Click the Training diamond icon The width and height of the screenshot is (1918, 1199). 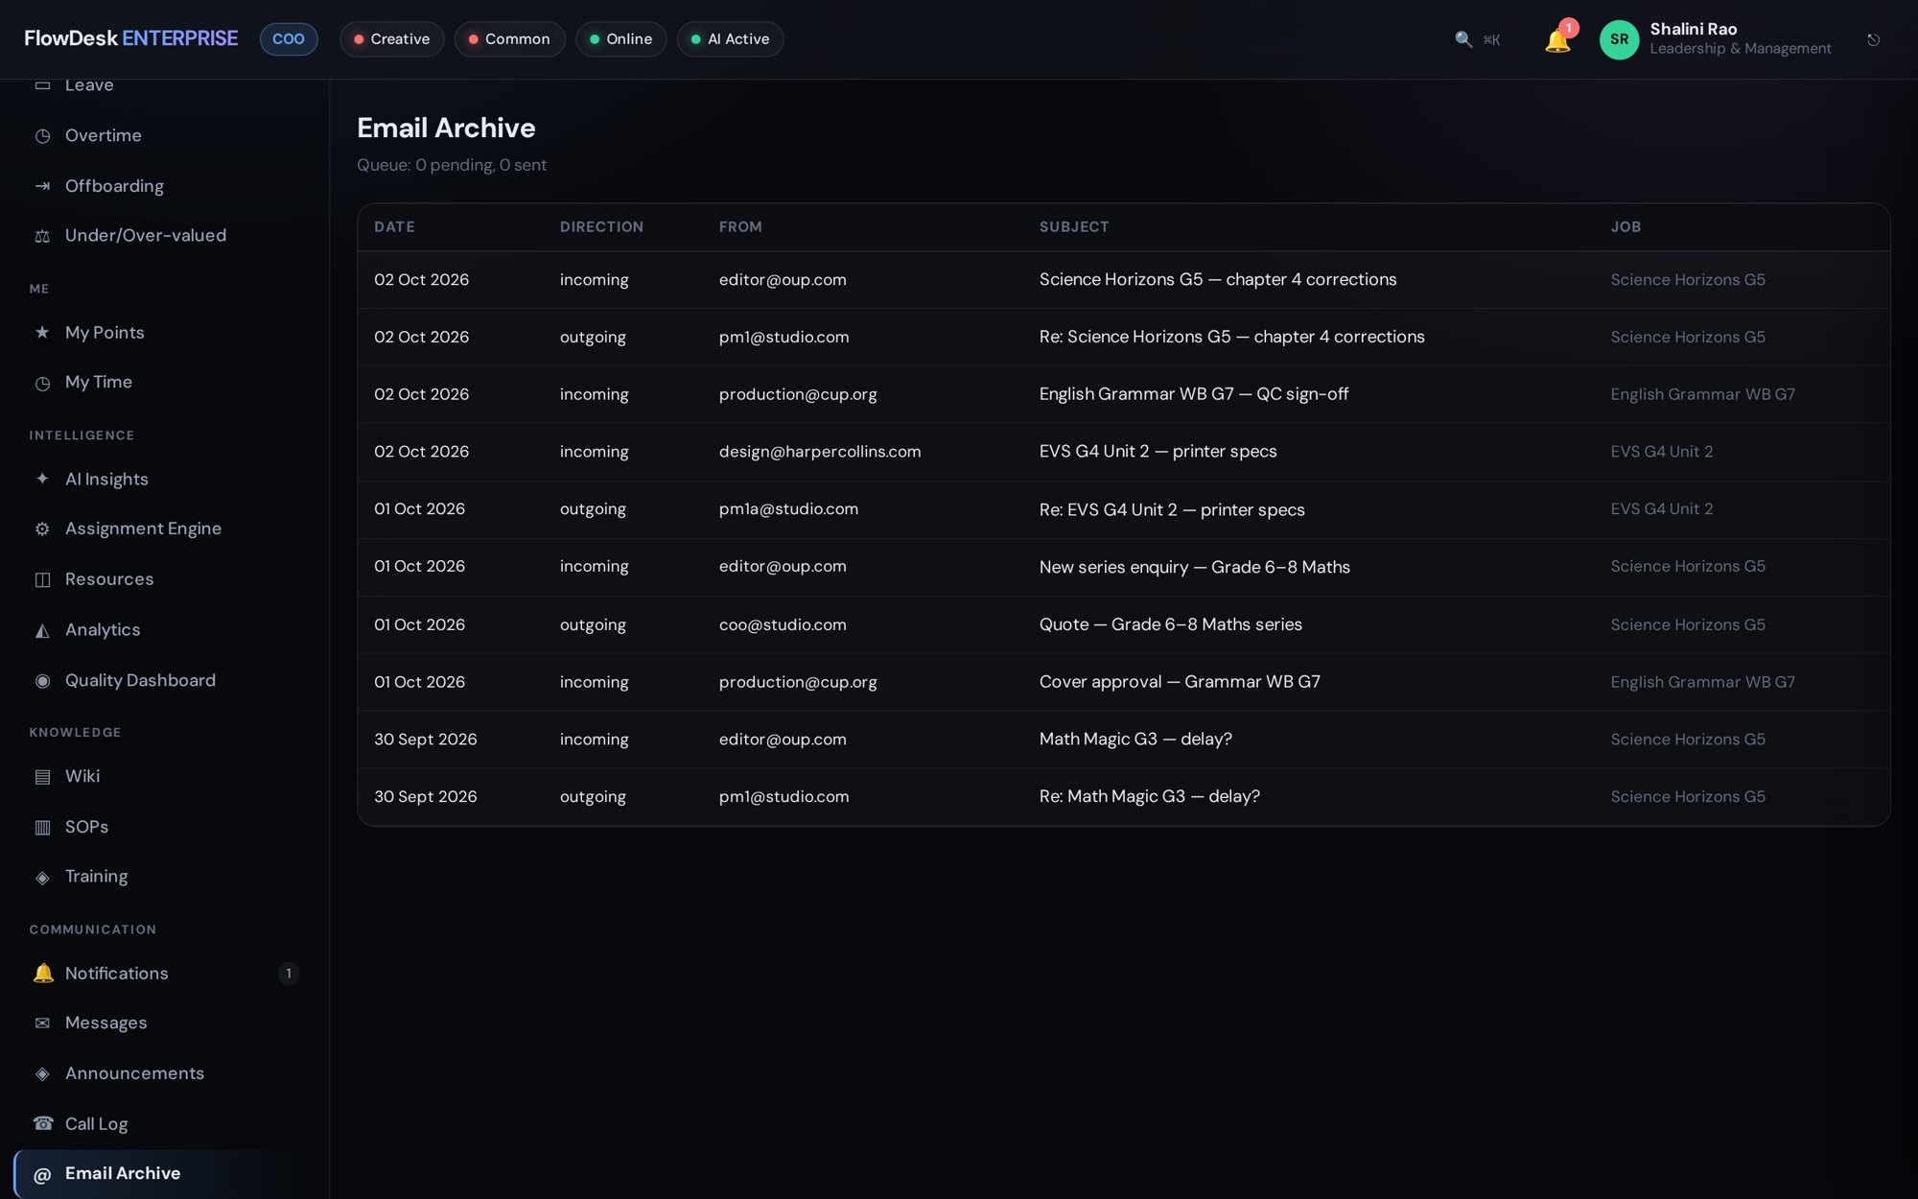tap(42, 877)
